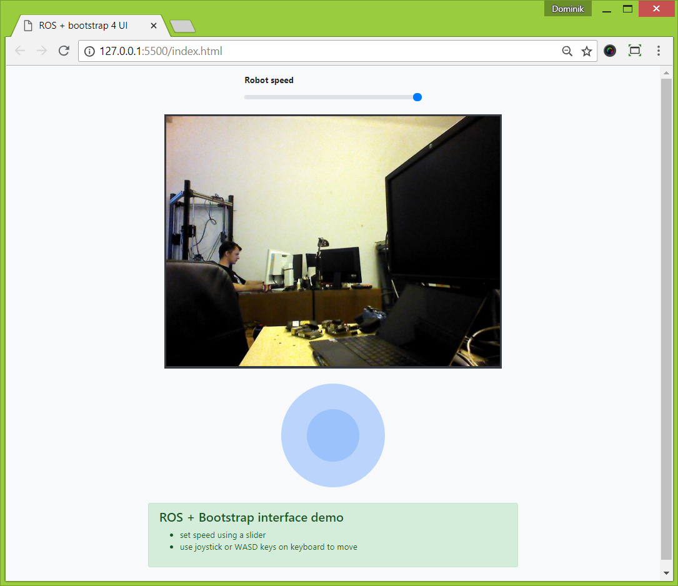
Task: Click the Robot speed slider track
Action: pyautogui.click(x=333, y=97)
